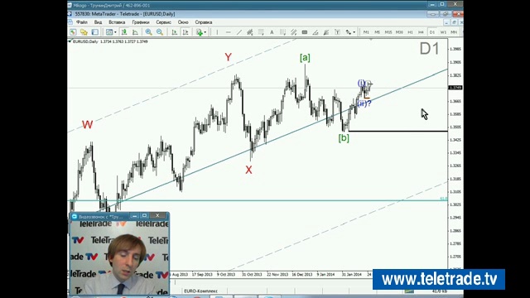Select the red X wave label
530x298 pixels.
[x=248, y=170]
